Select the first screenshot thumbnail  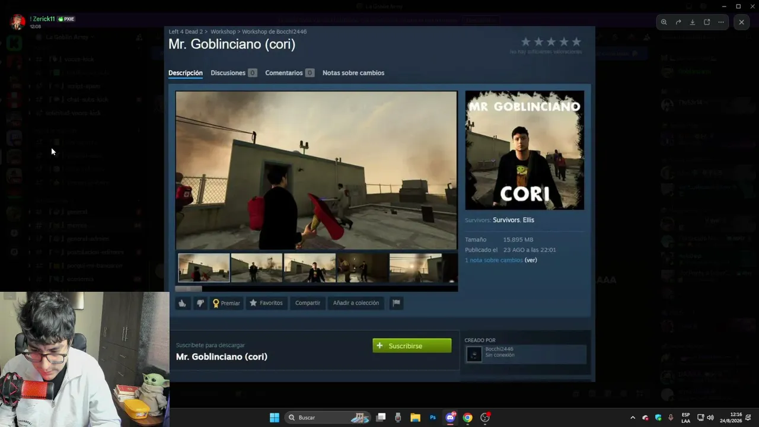[204, 268]
